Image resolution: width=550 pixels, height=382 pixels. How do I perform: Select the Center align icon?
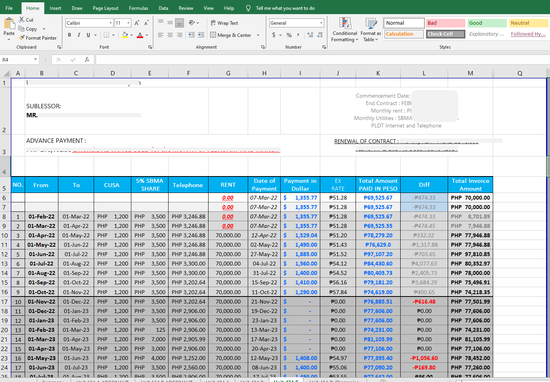pyautogui.click(x=170, y=35)
